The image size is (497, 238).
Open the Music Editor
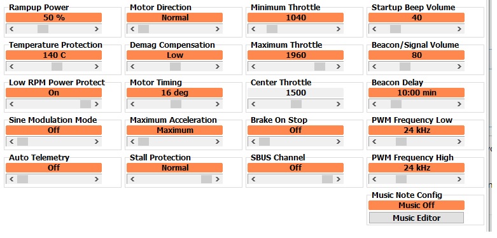[x=416, y=218]
